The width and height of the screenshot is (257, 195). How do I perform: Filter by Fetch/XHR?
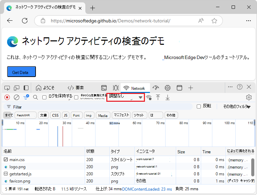pos(25,115)
